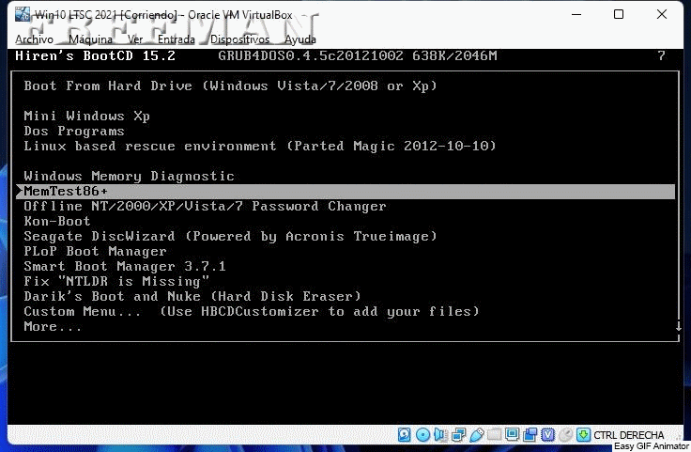
Task: Select Darik's Boot and Nuke entry
Action: [192, 296]
